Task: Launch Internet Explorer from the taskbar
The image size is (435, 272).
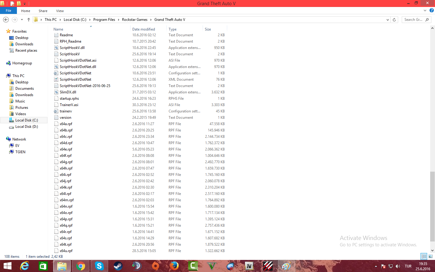Action: tap(24, 266)
